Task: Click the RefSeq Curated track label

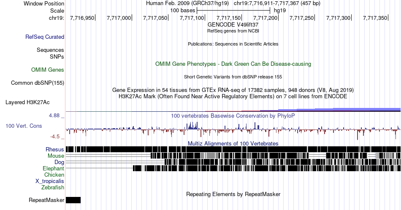Action: click(45, 37)
